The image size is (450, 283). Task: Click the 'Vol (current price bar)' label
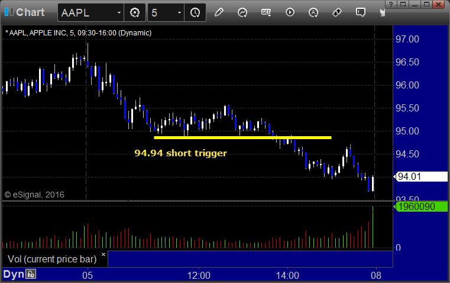(x=52, y=259)
